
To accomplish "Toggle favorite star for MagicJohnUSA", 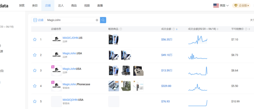I will 35,71.
